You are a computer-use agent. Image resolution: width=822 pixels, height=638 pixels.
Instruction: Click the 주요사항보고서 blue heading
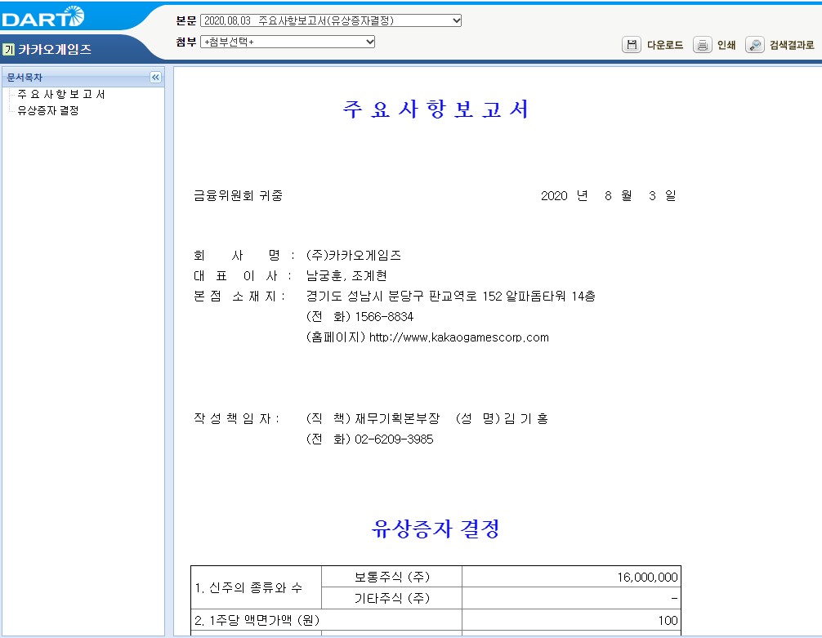coord(436,109)
